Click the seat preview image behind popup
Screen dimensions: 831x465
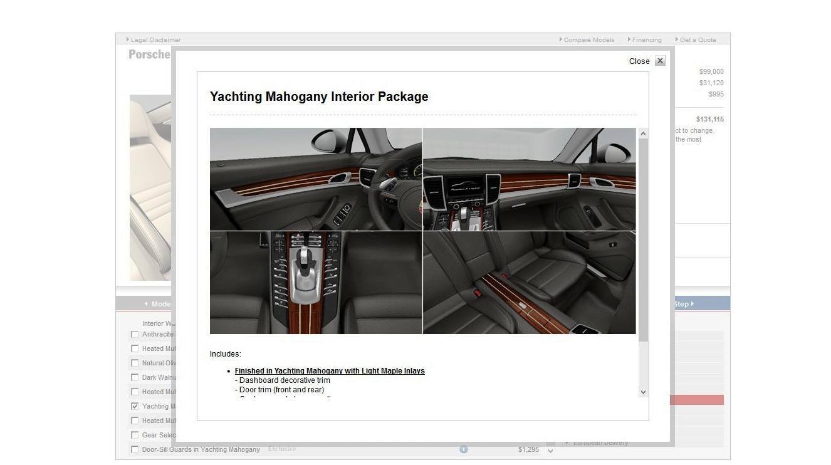(150, 188)
